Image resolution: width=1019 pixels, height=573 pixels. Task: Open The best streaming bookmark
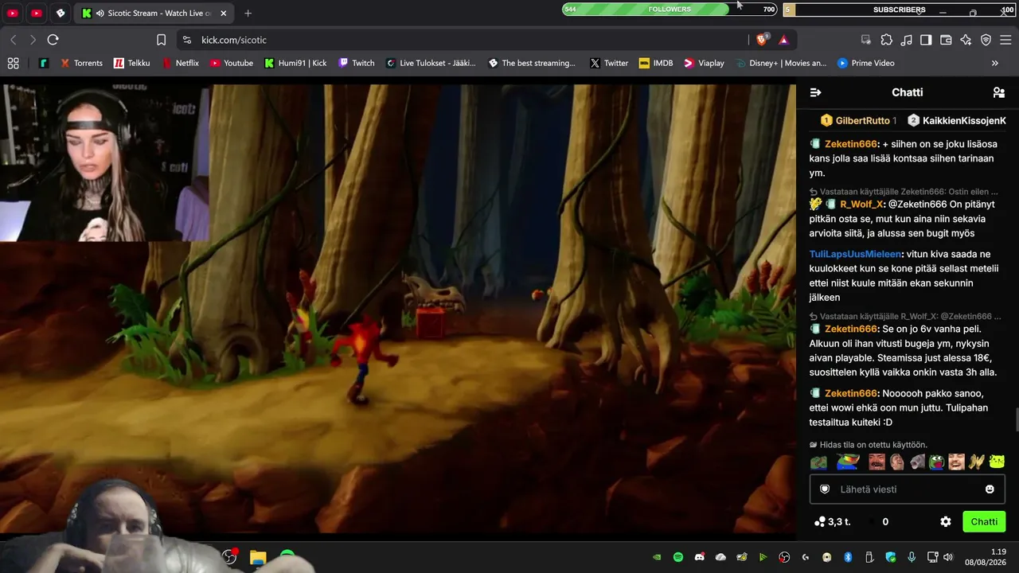click(532, 63)
